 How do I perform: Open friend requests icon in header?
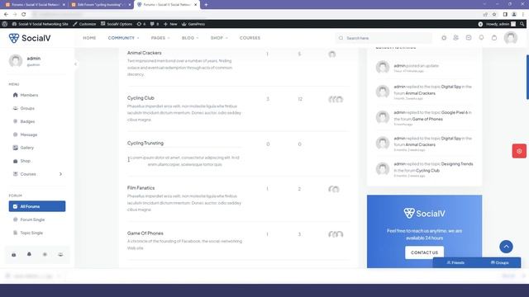tap(455, 38)
